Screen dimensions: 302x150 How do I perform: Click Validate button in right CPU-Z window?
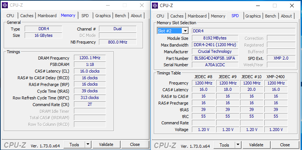pyautogui.click(x=256, y=145)
